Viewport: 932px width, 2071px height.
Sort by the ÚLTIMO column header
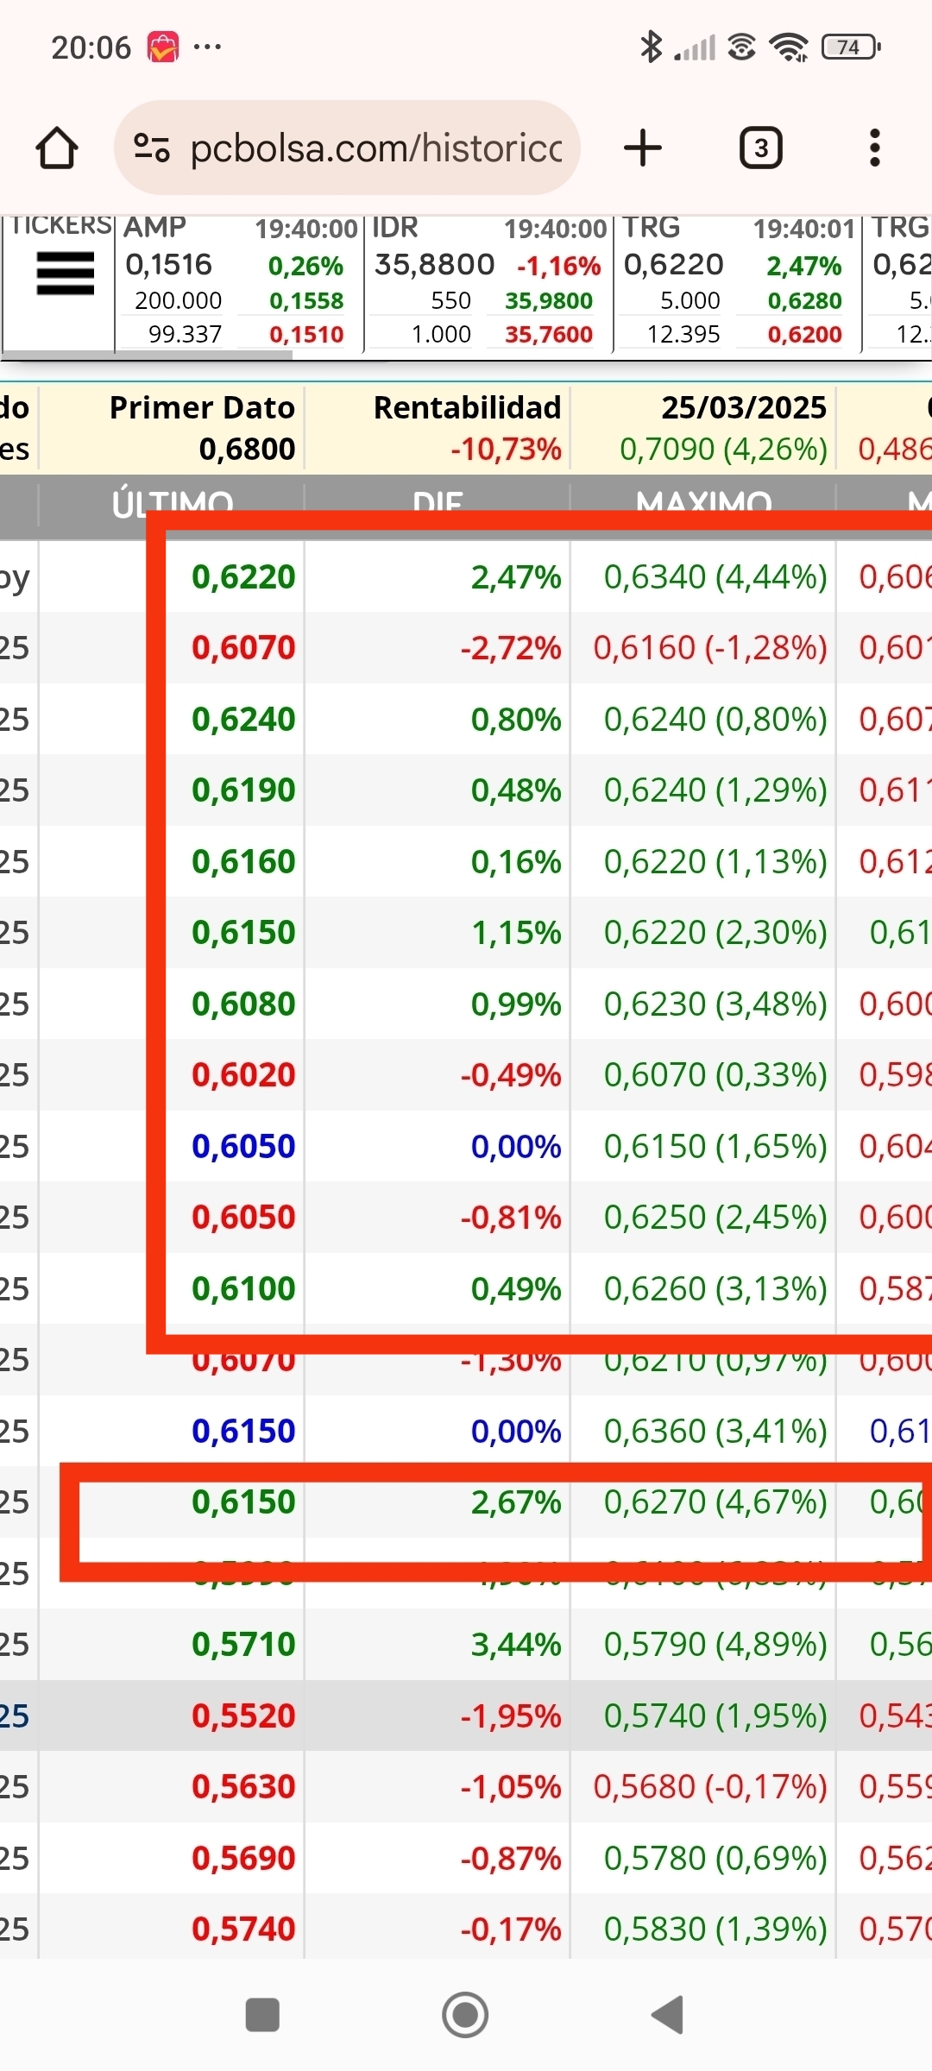click(x=172, y=504)
